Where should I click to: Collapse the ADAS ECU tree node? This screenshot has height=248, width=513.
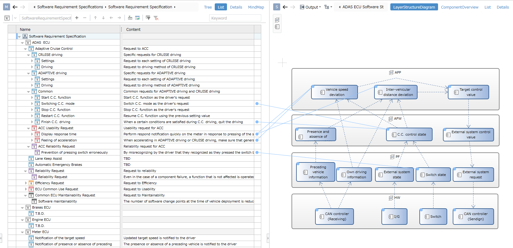click(x=22, y=43)
